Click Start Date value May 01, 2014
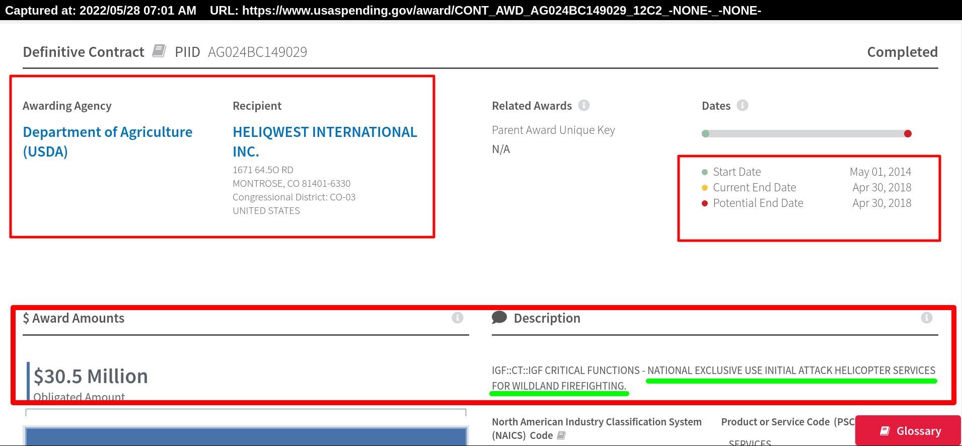 point(880,172)
